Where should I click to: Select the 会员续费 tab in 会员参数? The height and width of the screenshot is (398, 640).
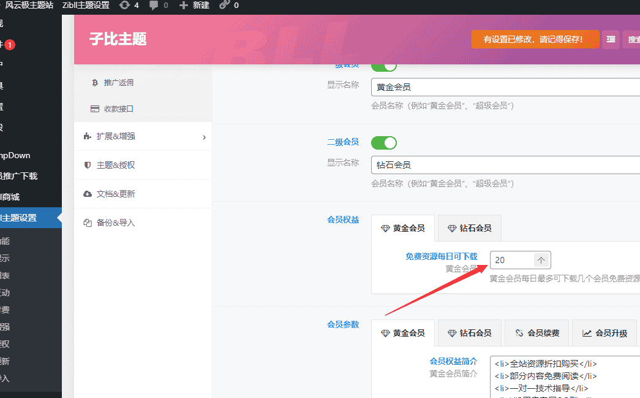(x=537, y=333)
